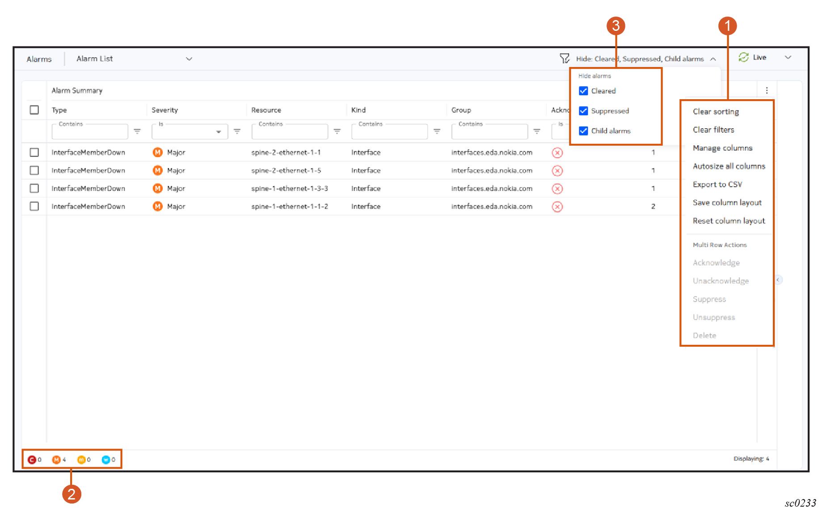
Task: Choose Export to CSV from menu
Action: [x=717, y=185]
